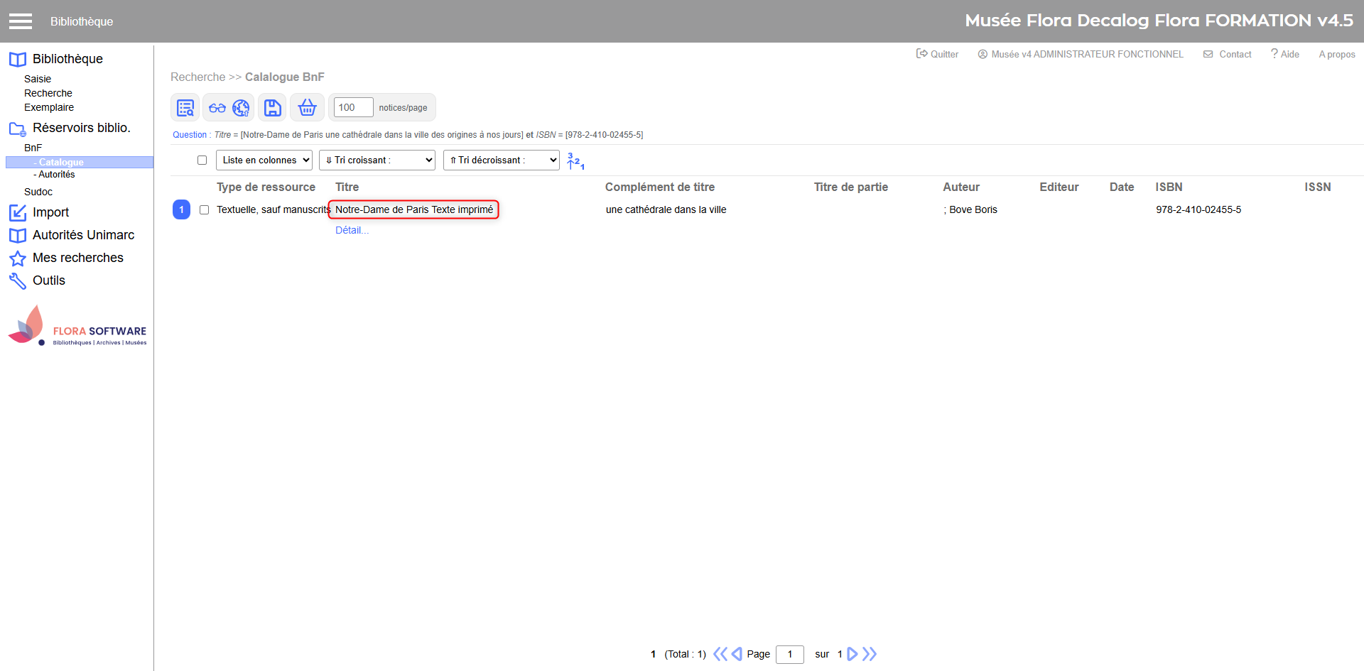Open the hamburger menu icon
The width and height of the screenshot is (1364, 671).
[21, 21]
